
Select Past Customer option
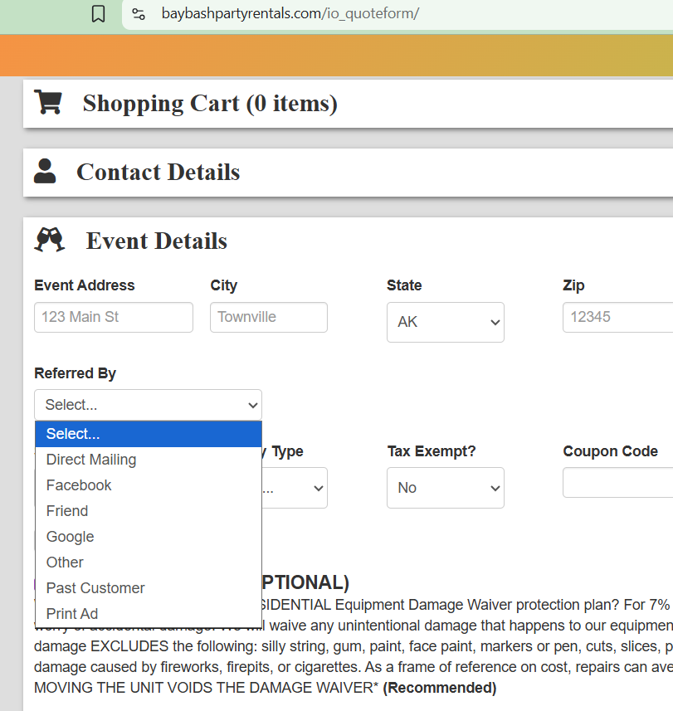(95, 588)
